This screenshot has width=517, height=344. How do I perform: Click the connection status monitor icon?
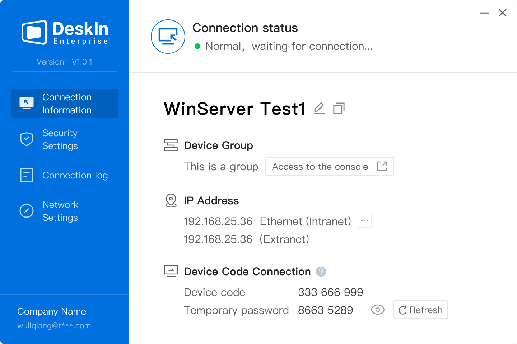[x=168, y=37]
